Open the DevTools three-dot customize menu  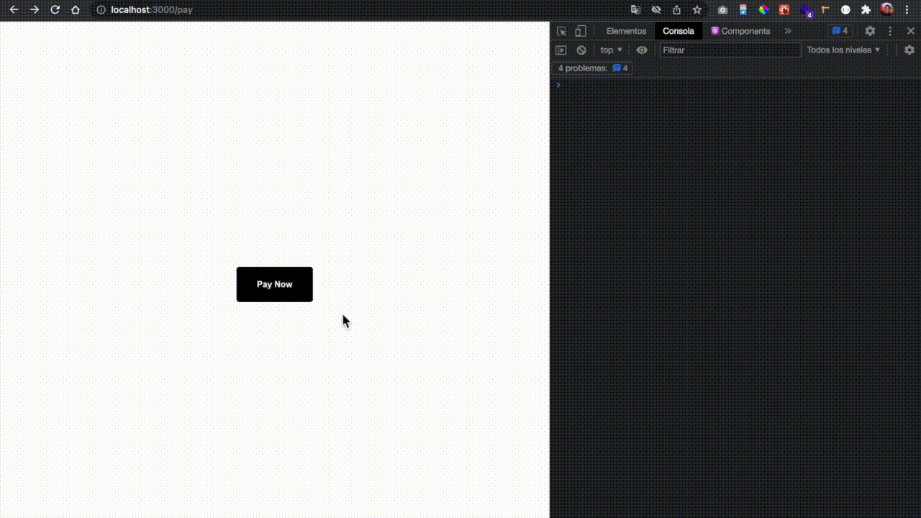click(890, 31)
